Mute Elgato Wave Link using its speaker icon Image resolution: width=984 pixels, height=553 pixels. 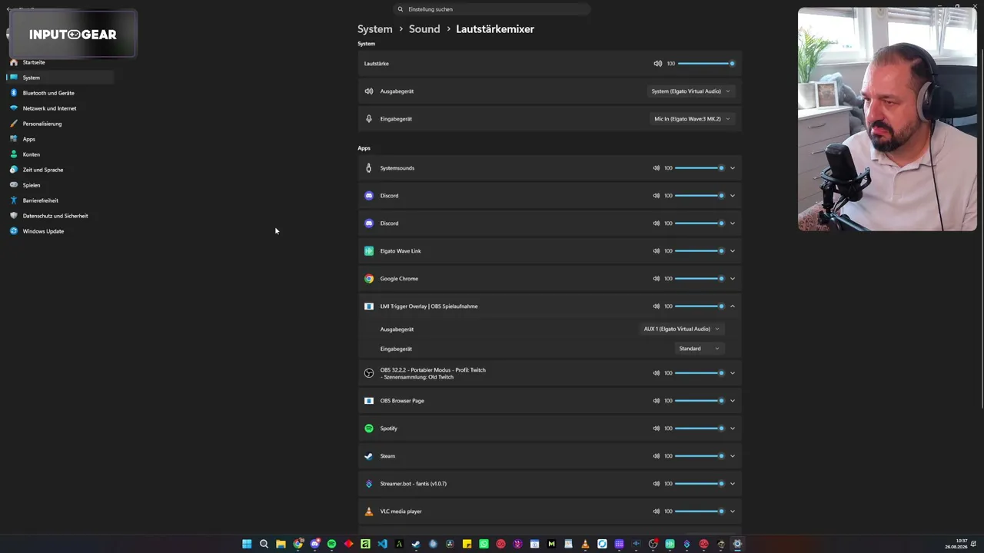[x=657, y=251]
